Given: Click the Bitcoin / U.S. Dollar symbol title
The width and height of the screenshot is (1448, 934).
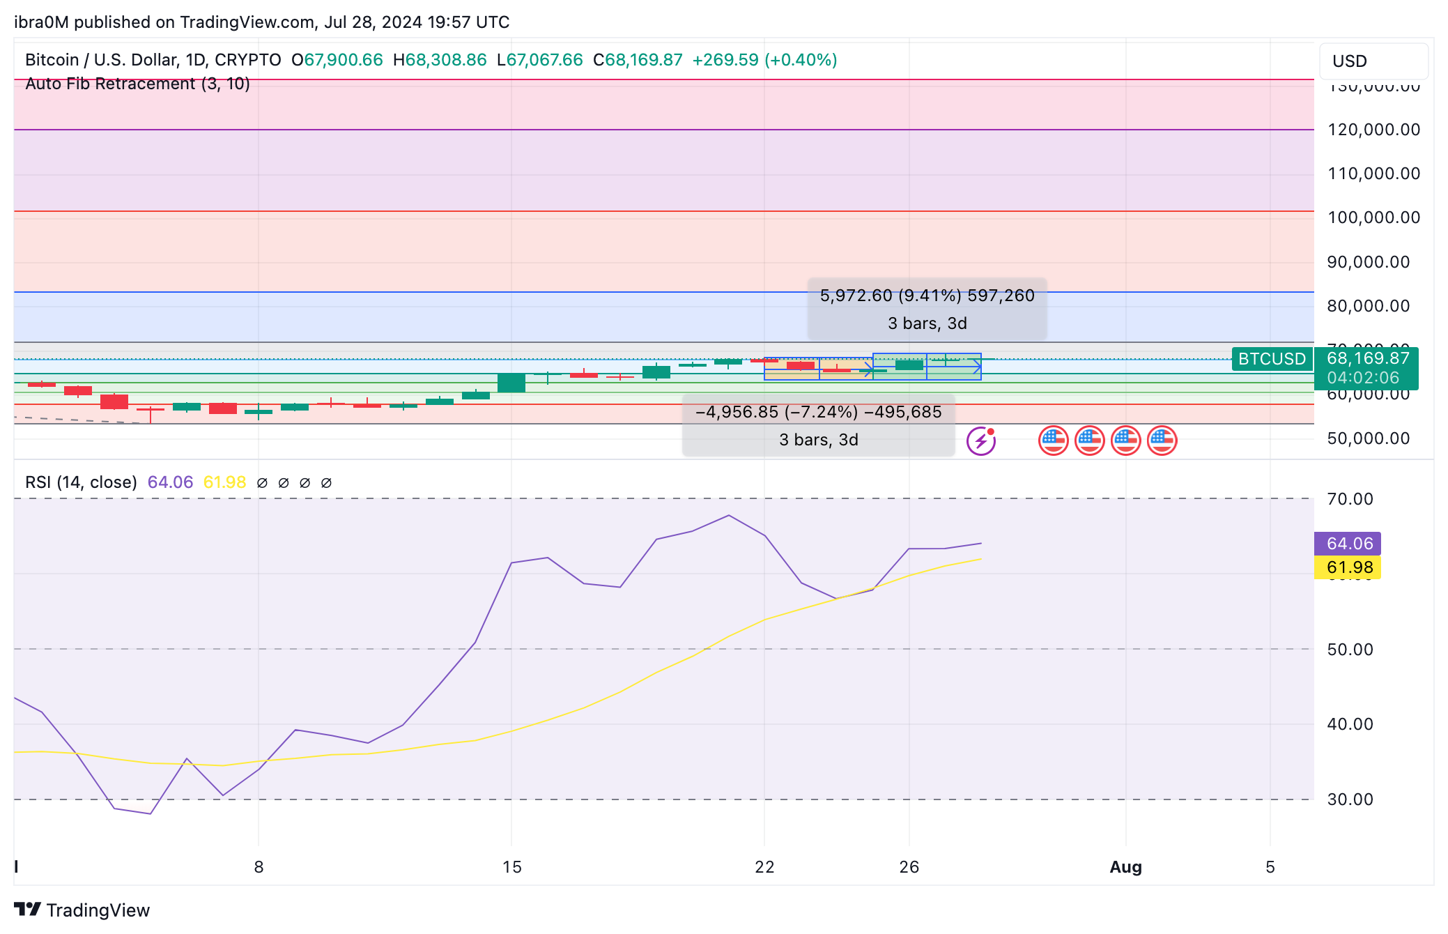Looking at the screenshot, I should click(153, 60).
